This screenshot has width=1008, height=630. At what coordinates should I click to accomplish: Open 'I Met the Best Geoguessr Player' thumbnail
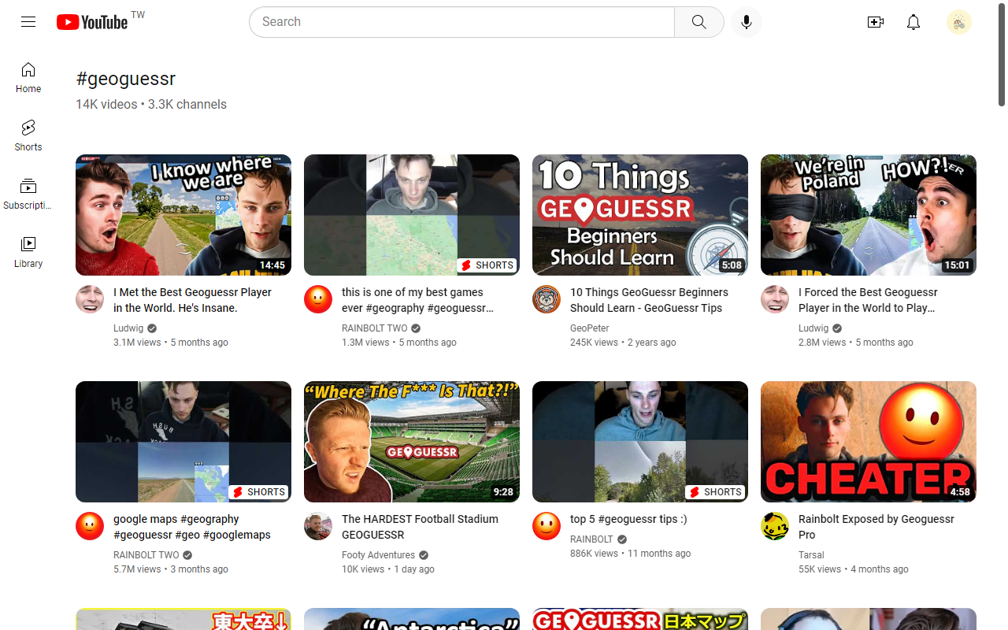click(x=183, y=215)
